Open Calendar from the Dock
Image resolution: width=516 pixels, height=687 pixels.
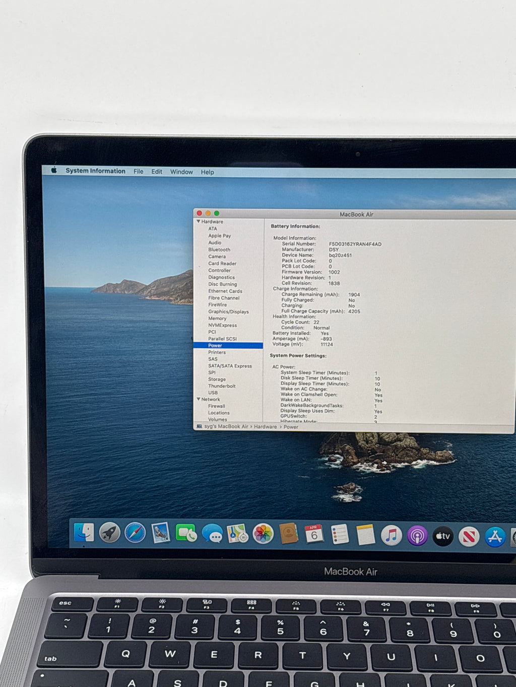(x=314, y=534)
